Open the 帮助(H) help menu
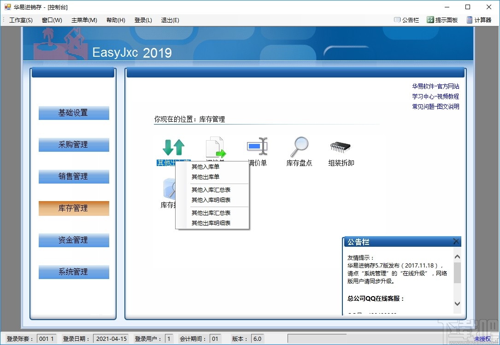Screen dimensions: 500x345 pos(115,20)
